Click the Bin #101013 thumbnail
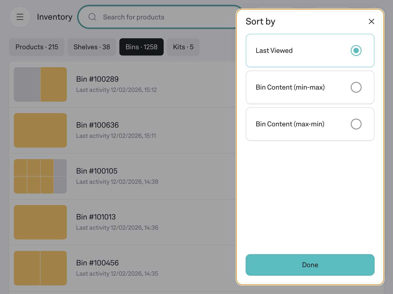This screenshot has width=393, height=294. click(40, 222)
